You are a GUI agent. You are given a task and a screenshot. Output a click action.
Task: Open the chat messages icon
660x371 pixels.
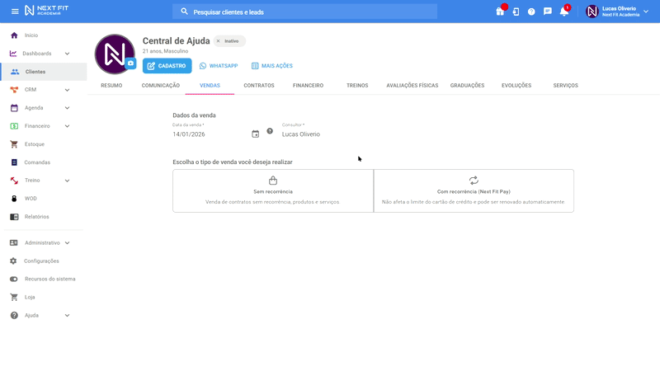pyautogui.click(x=548, y=12)
